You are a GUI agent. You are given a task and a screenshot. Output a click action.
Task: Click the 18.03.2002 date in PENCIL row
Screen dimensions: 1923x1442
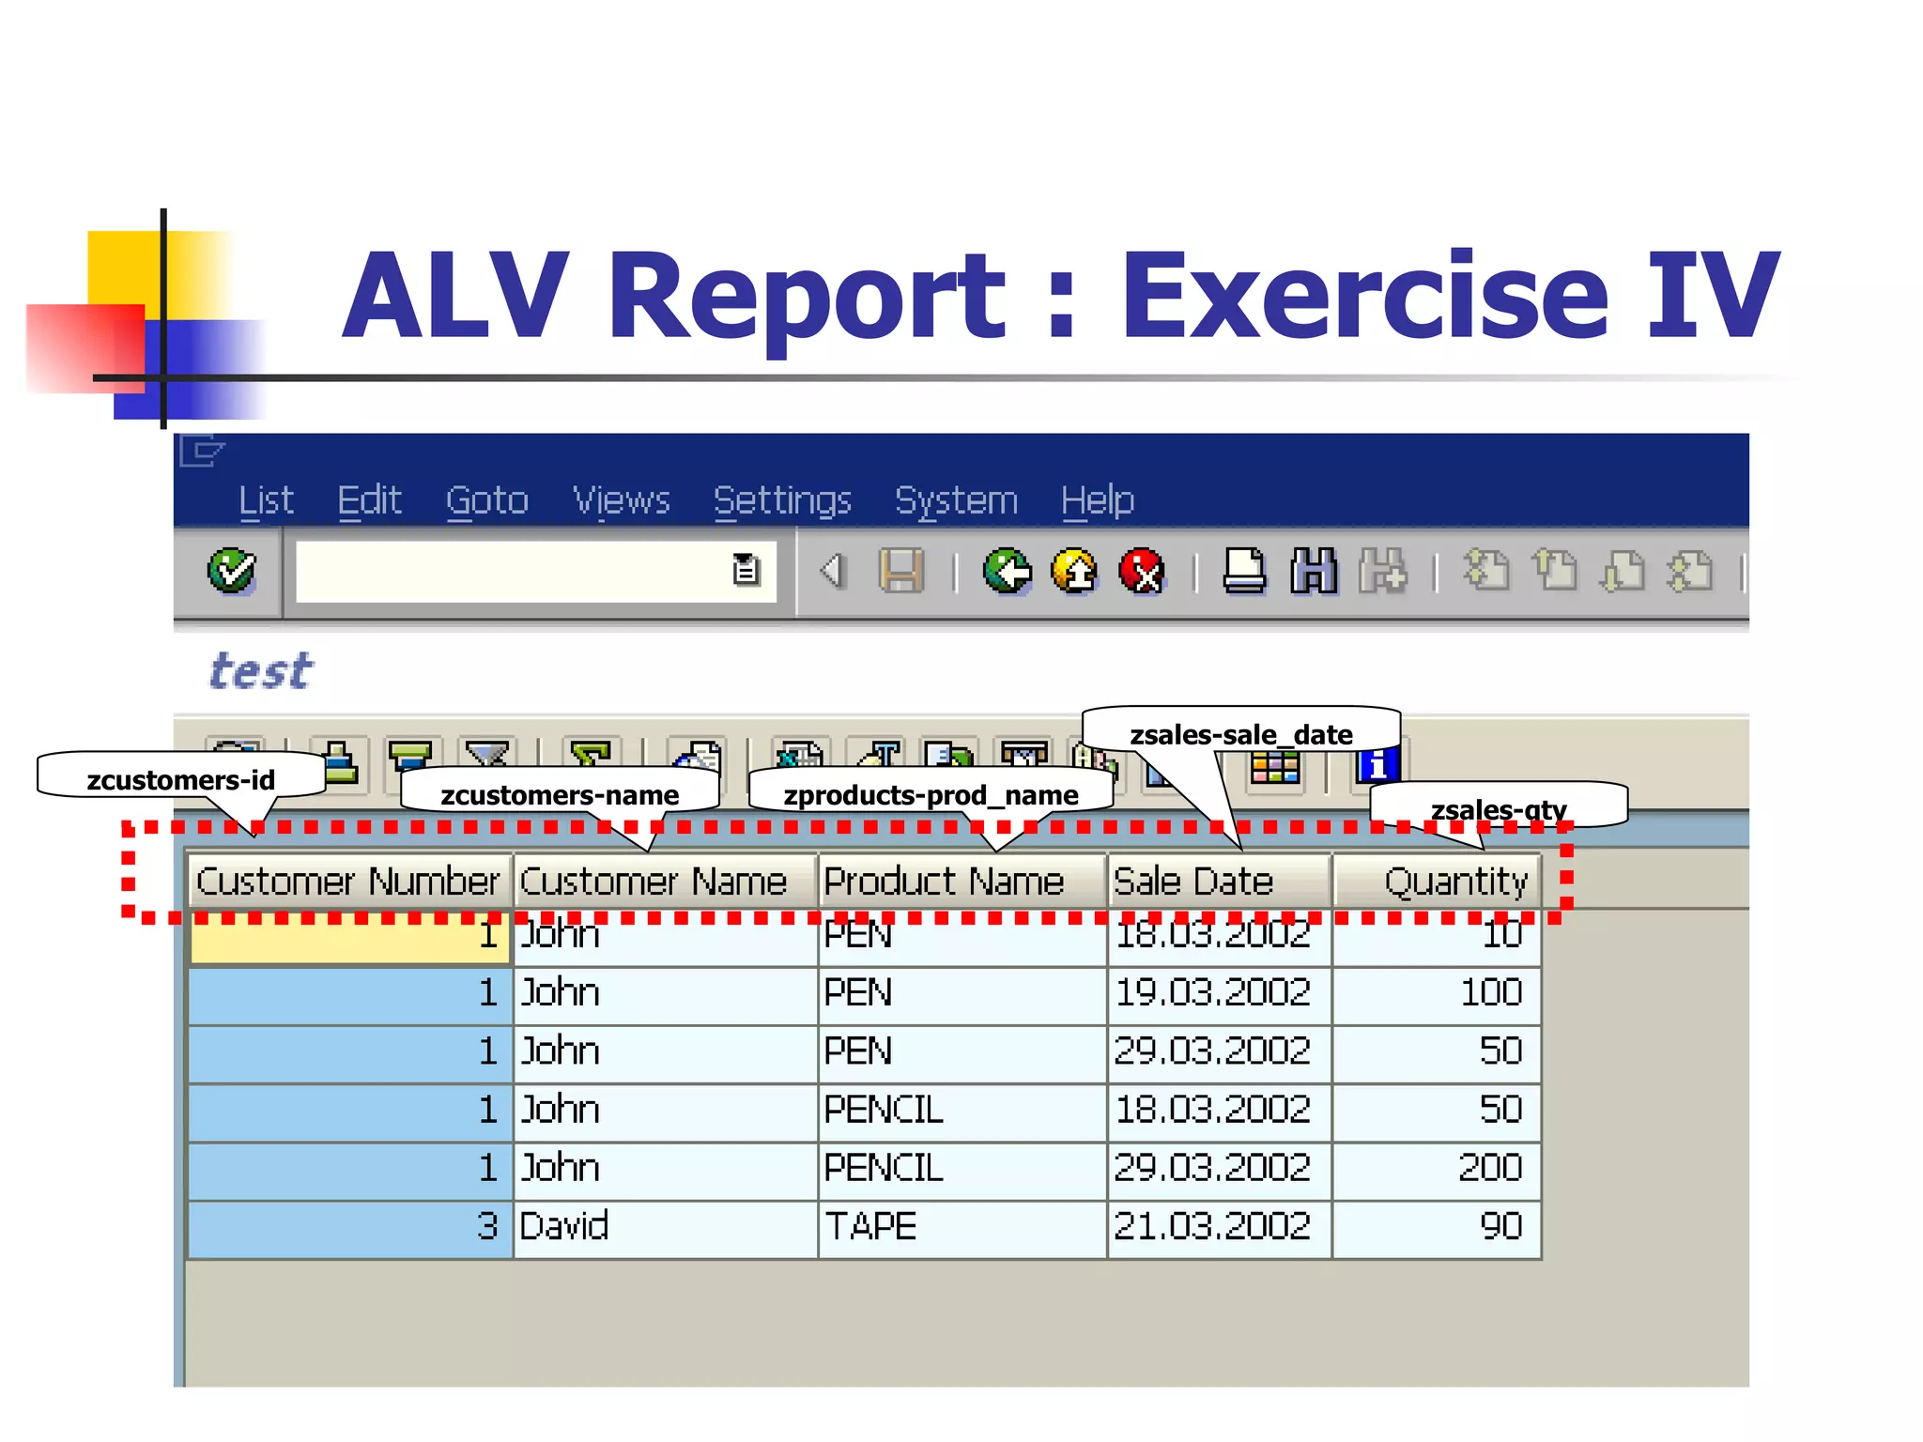1220,1111
